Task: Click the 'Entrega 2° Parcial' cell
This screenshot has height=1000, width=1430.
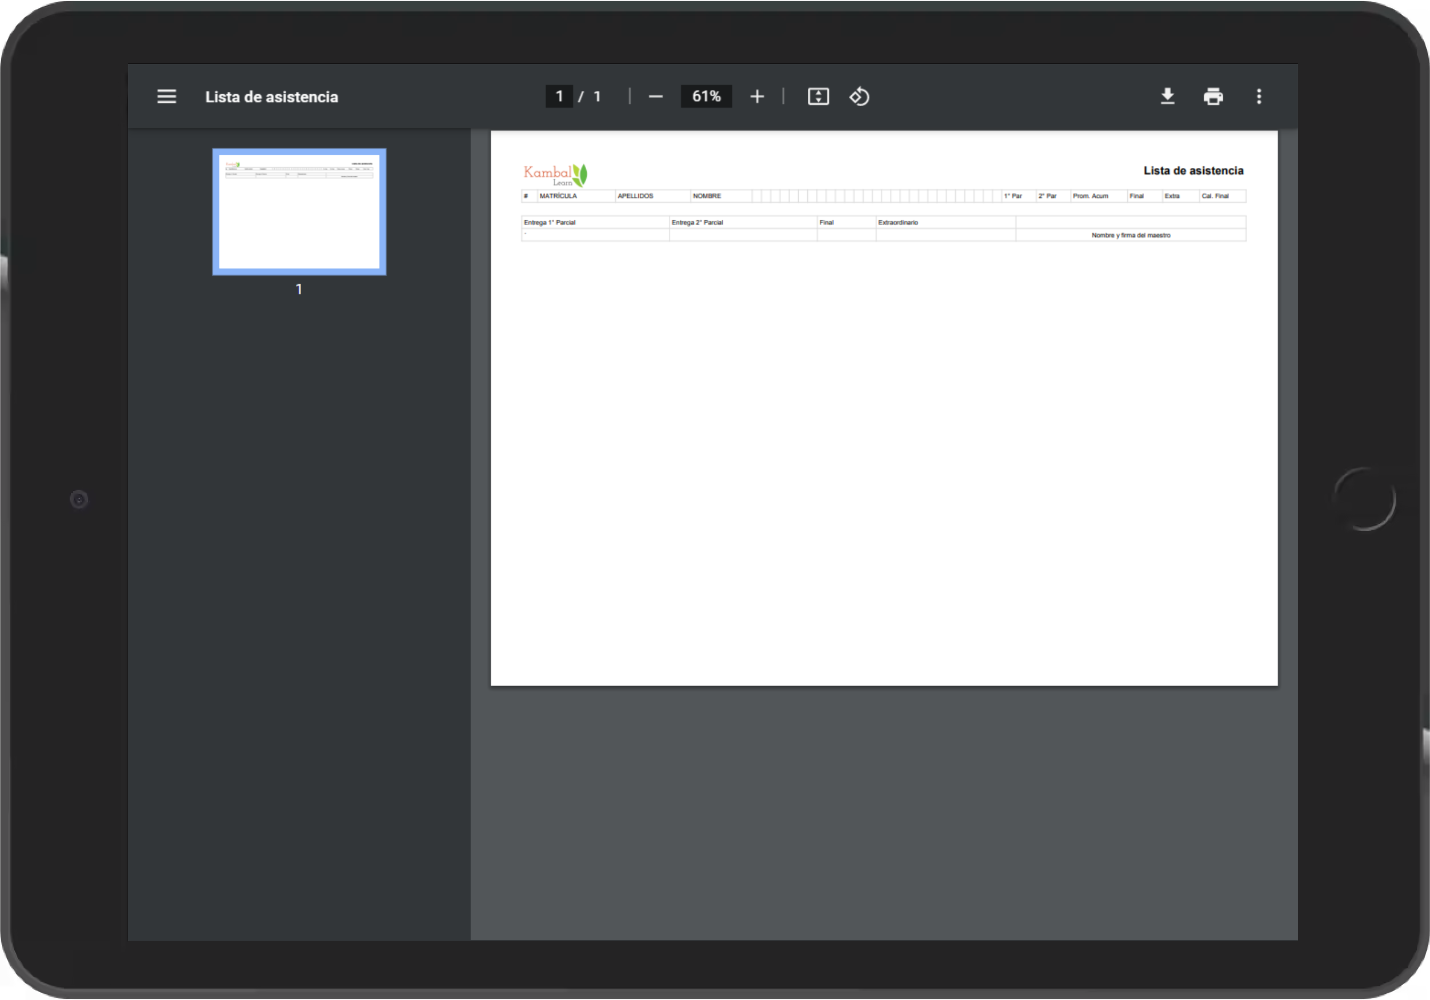Action: (743, 222)
